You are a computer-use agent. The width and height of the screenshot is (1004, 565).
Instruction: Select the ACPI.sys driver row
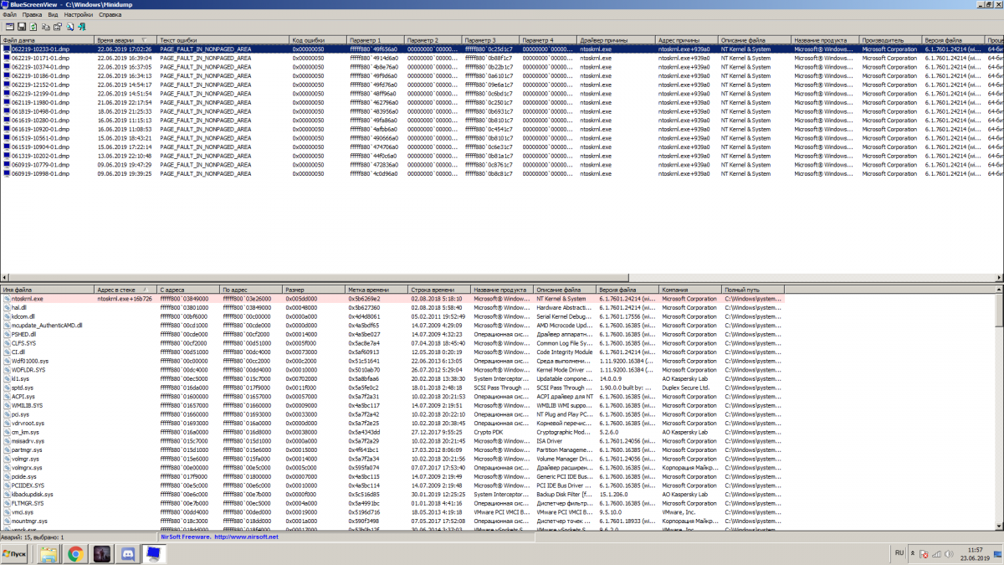393,397
